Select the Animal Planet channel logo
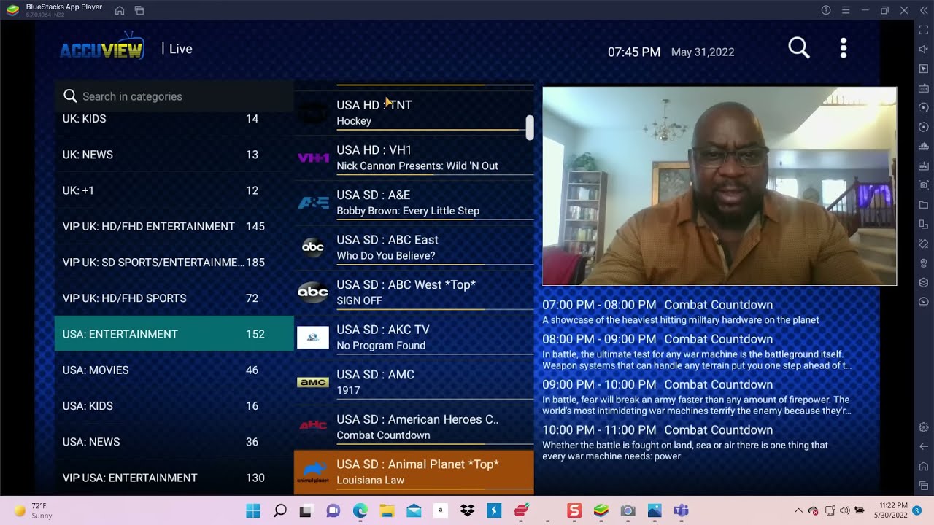The height and width of the screenshot is (525, 934). 313,472
